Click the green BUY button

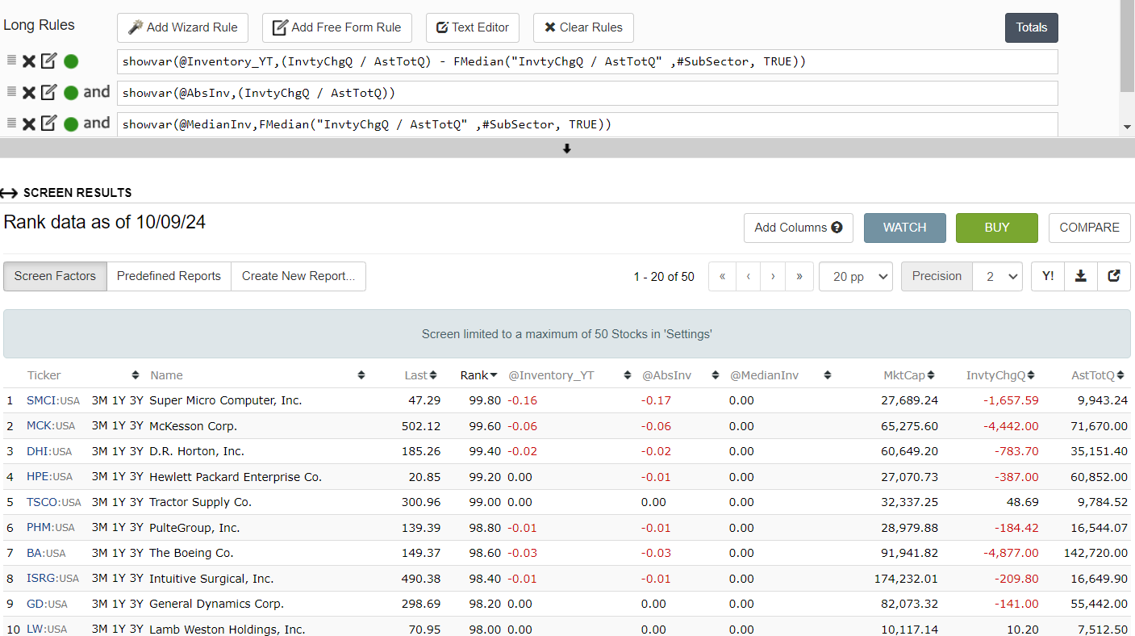pos(997,228)
